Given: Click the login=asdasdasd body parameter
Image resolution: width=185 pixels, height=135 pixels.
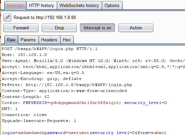Looking at the screenshot, I should tap(22, 133).
